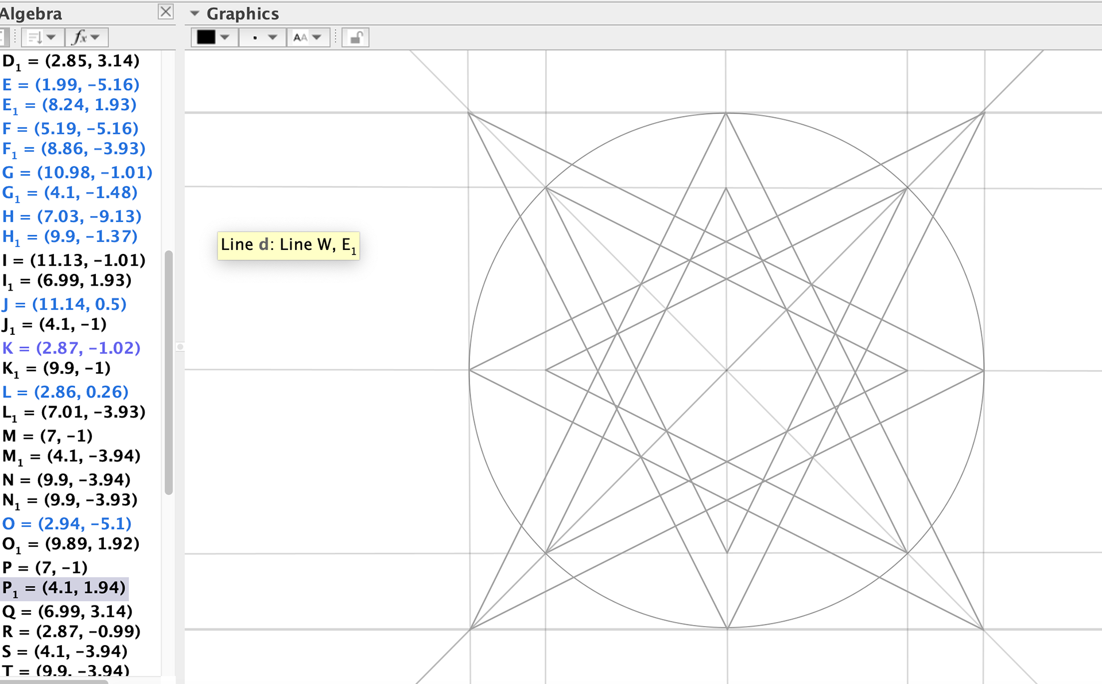
Task: Close the Algebra panel
Action: pyautogui.click(x=166, y=11)
